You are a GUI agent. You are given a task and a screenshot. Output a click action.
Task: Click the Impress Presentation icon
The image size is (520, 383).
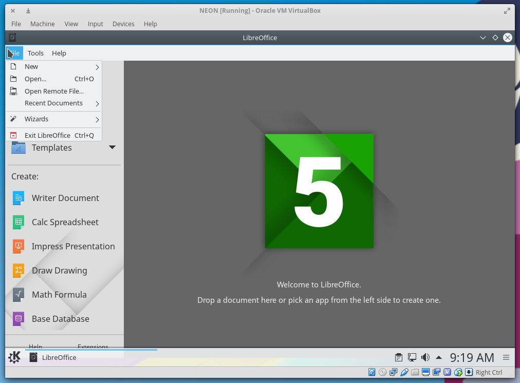(x=18, y=246)
